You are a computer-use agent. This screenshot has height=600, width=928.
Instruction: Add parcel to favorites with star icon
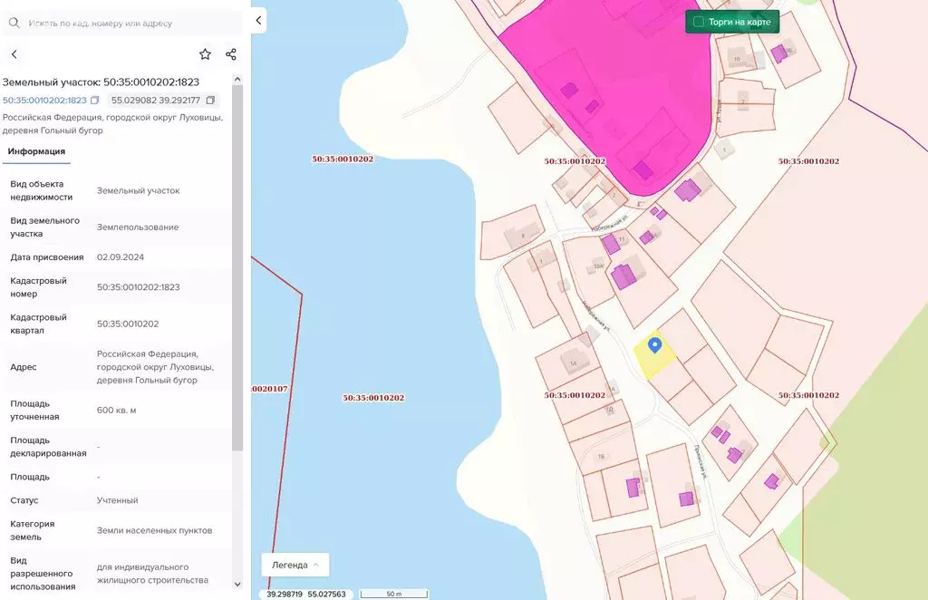coord(205,54)
